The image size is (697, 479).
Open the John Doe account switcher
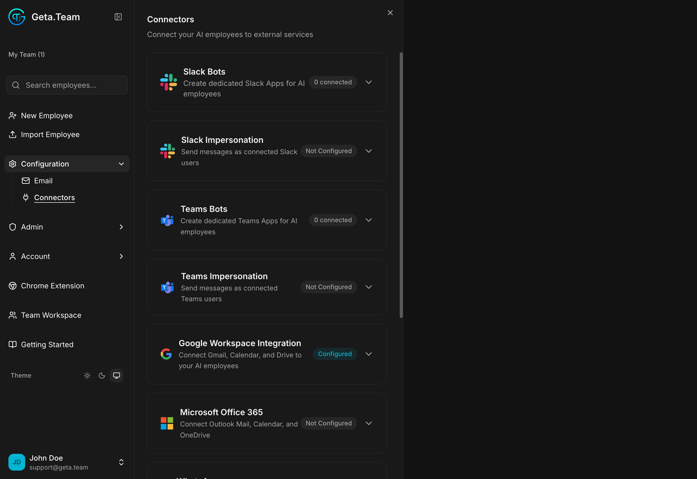pyautogui.click(x=121, y=462)
